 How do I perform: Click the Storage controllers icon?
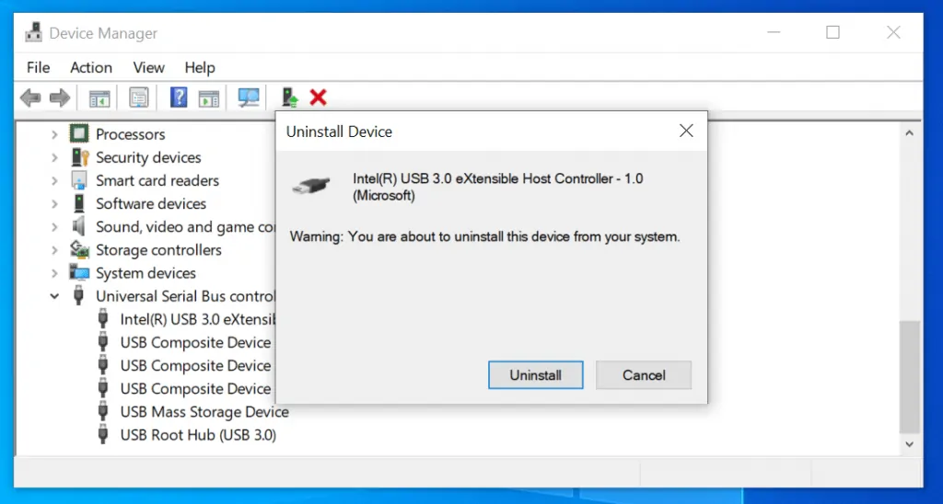(x=79, y=249)
